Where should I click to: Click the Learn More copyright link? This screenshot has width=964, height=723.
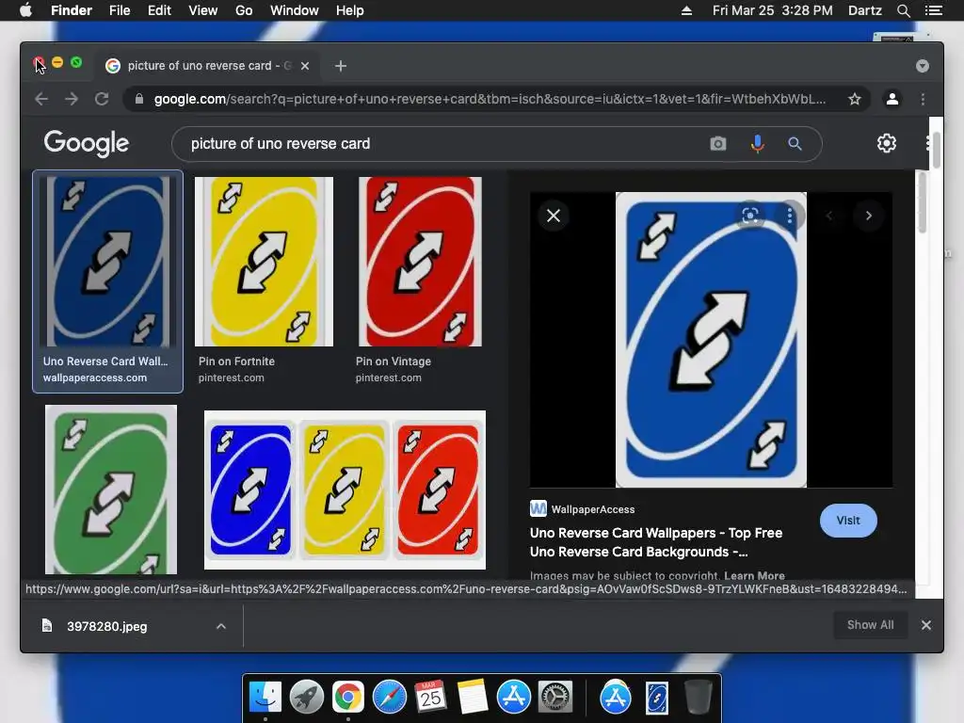click(x=754, y=576)
